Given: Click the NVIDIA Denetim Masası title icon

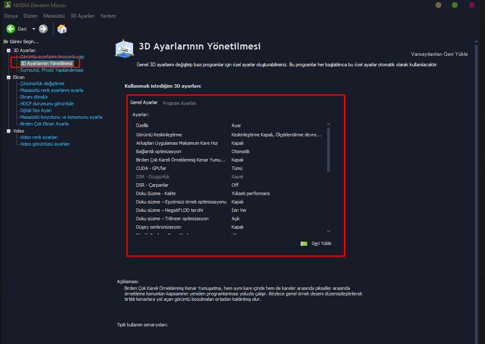Looking at the screenshot, I should 8,5.
